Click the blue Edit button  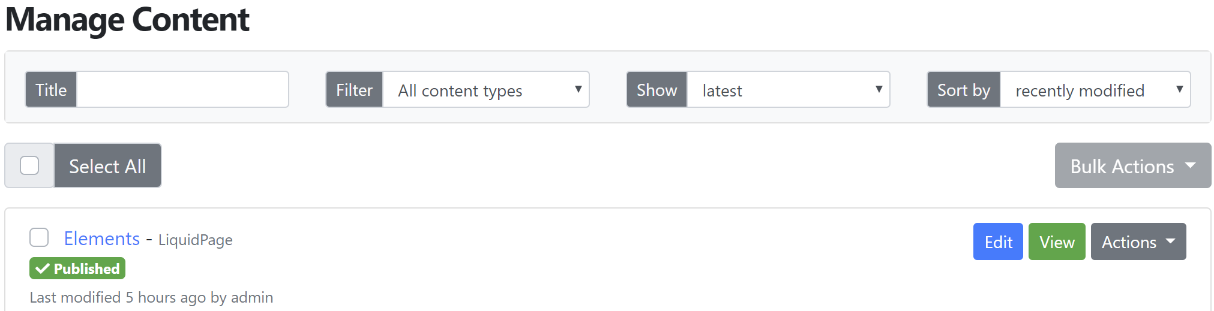coord(998,241)
